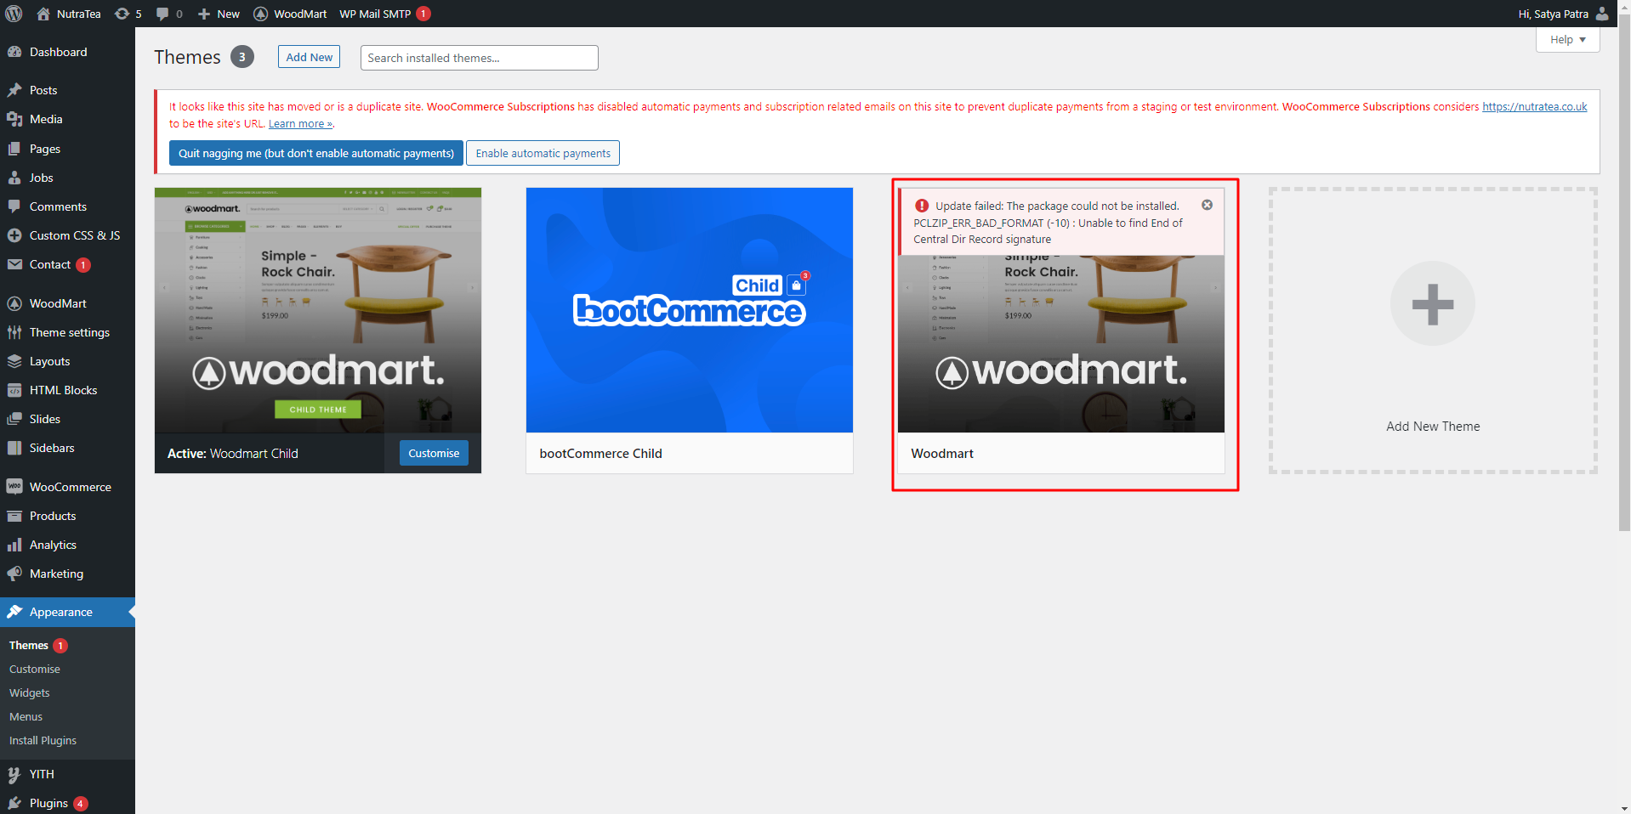Screen dimensions: 1631x814
Task: Open Menus under Appearance
Action: click(x=26, y=717)
